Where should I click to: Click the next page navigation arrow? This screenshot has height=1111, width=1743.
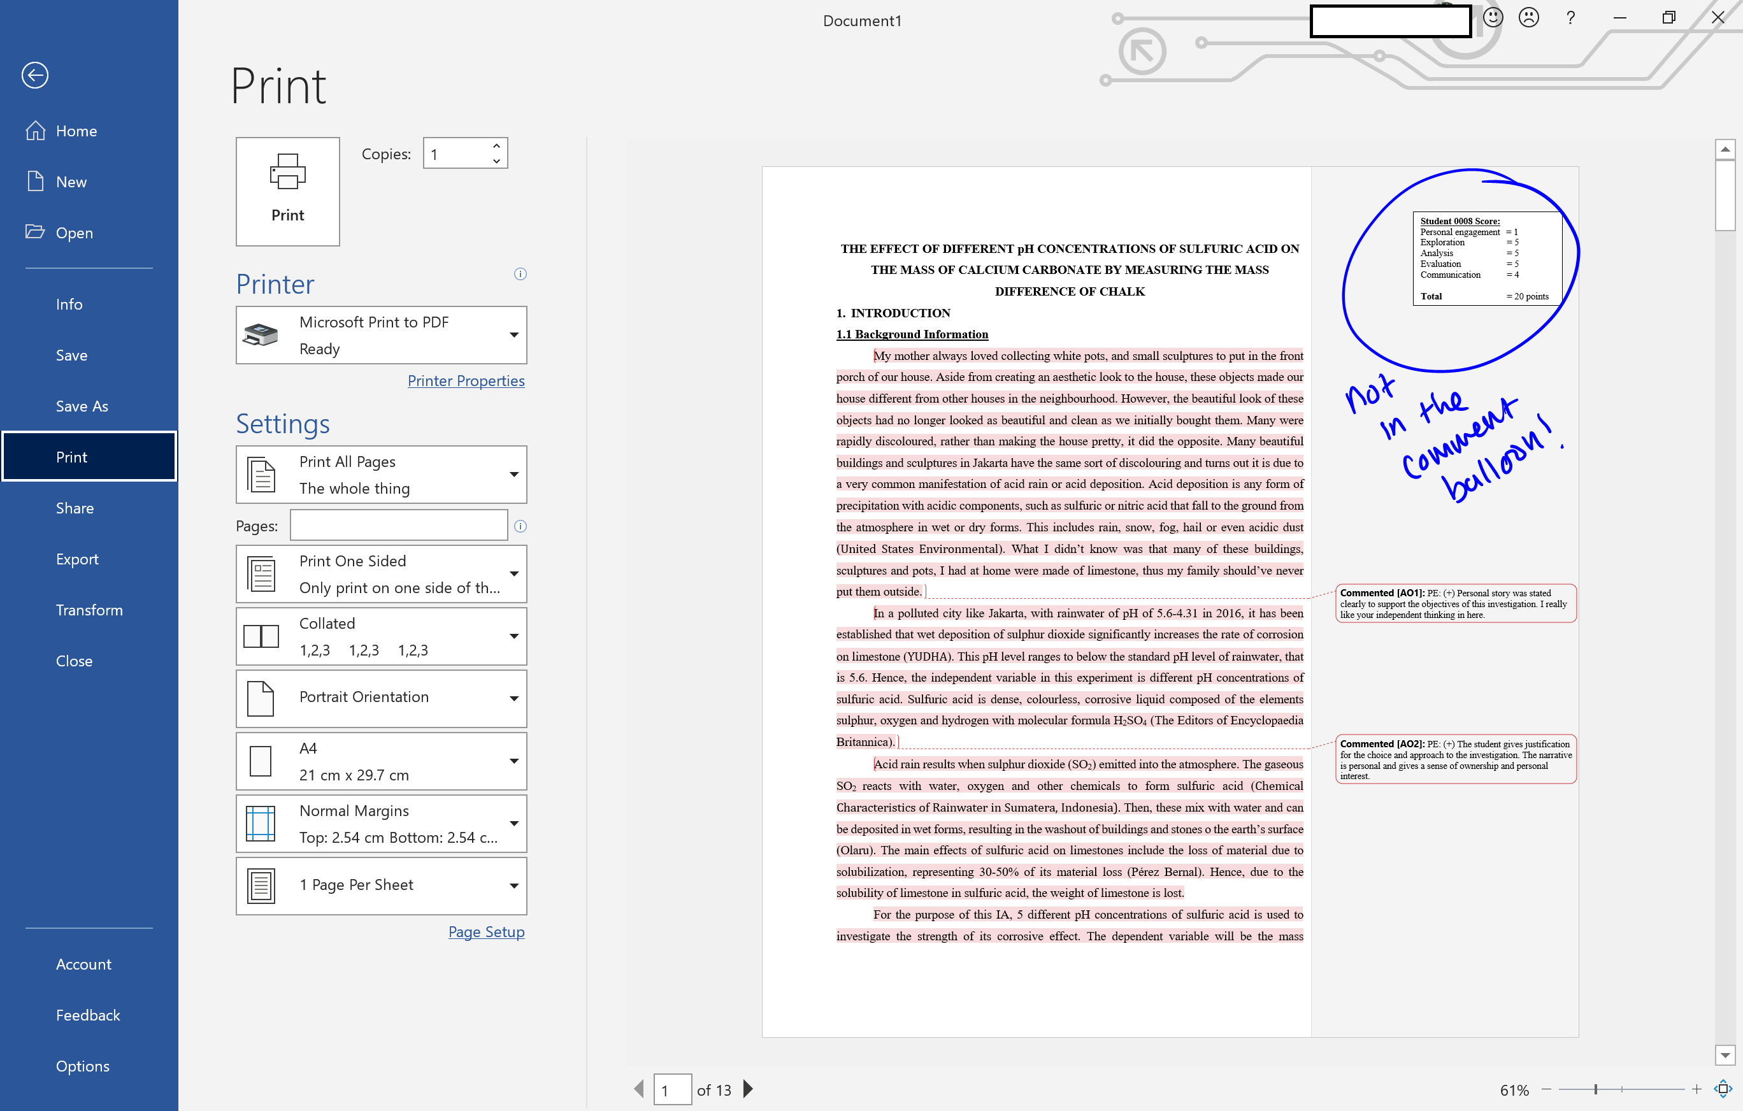click(x=750, y=1088)
